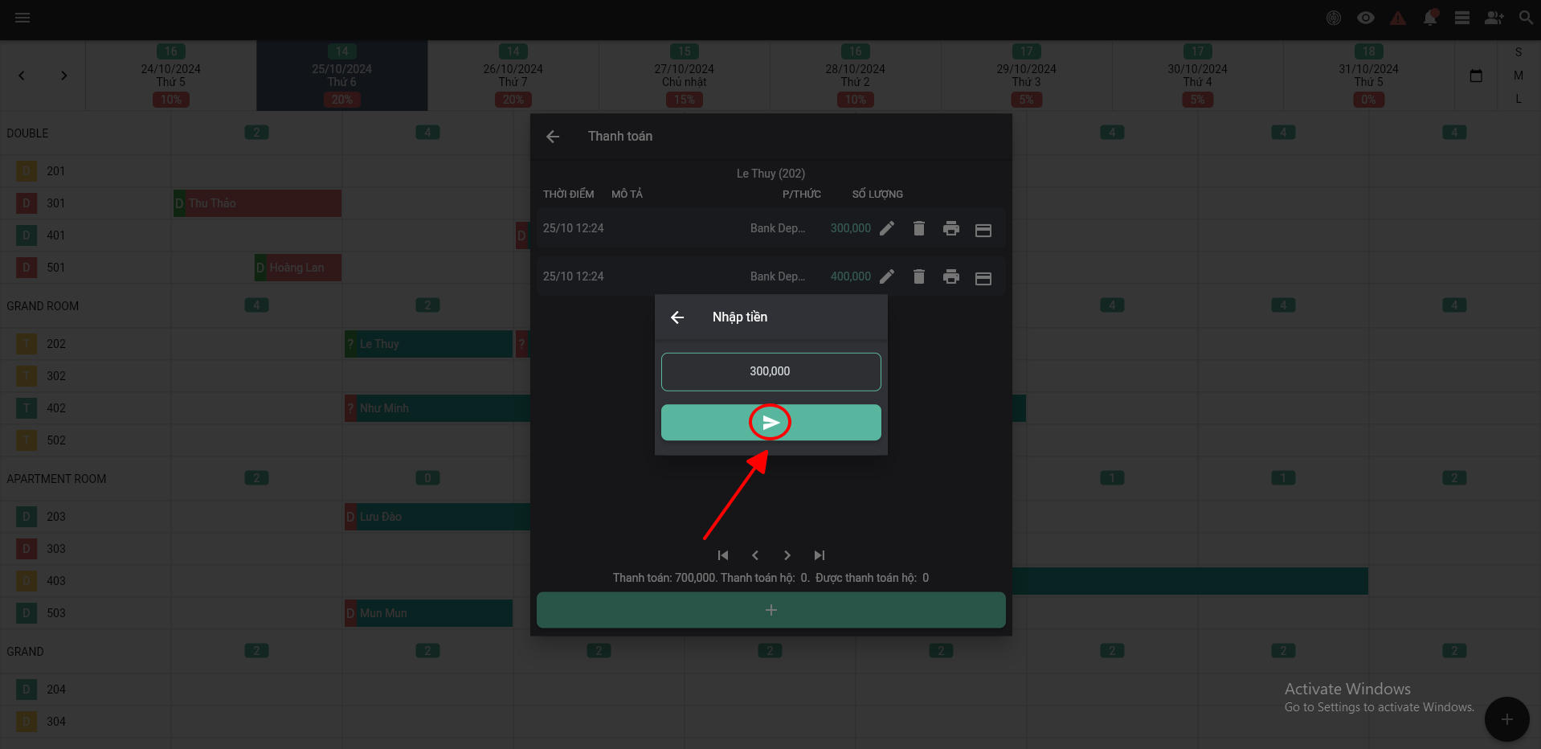Open Mun Mun booking in room 503

click(x=428, y=613)
